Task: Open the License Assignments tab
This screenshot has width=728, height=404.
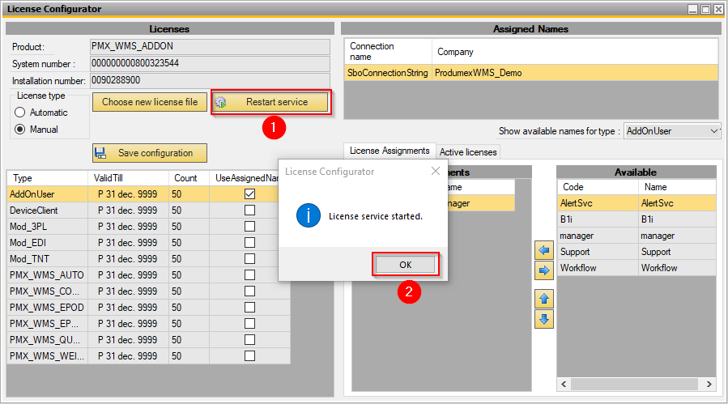Action: click(x=390, y=151)
